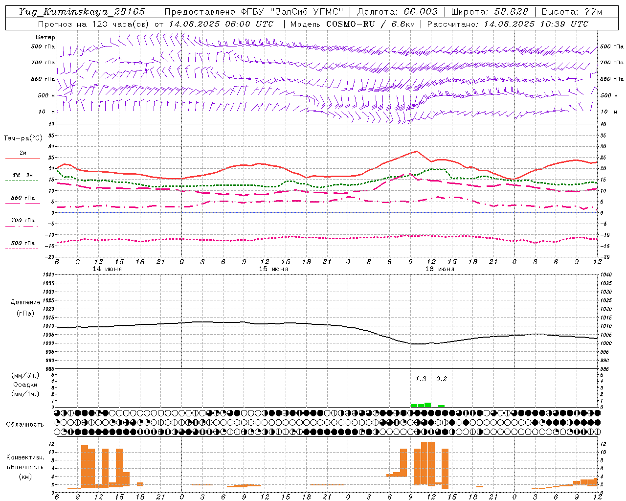The image size is (626, 501).
Task: Click the Td 2м dew point legend label
Action: click(23, 175)
